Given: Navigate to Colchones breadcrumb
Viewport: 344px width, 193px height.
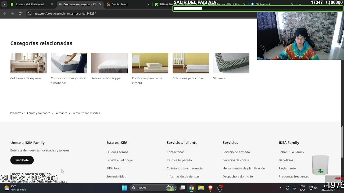Looking at the screenshot, I should 61,113.
